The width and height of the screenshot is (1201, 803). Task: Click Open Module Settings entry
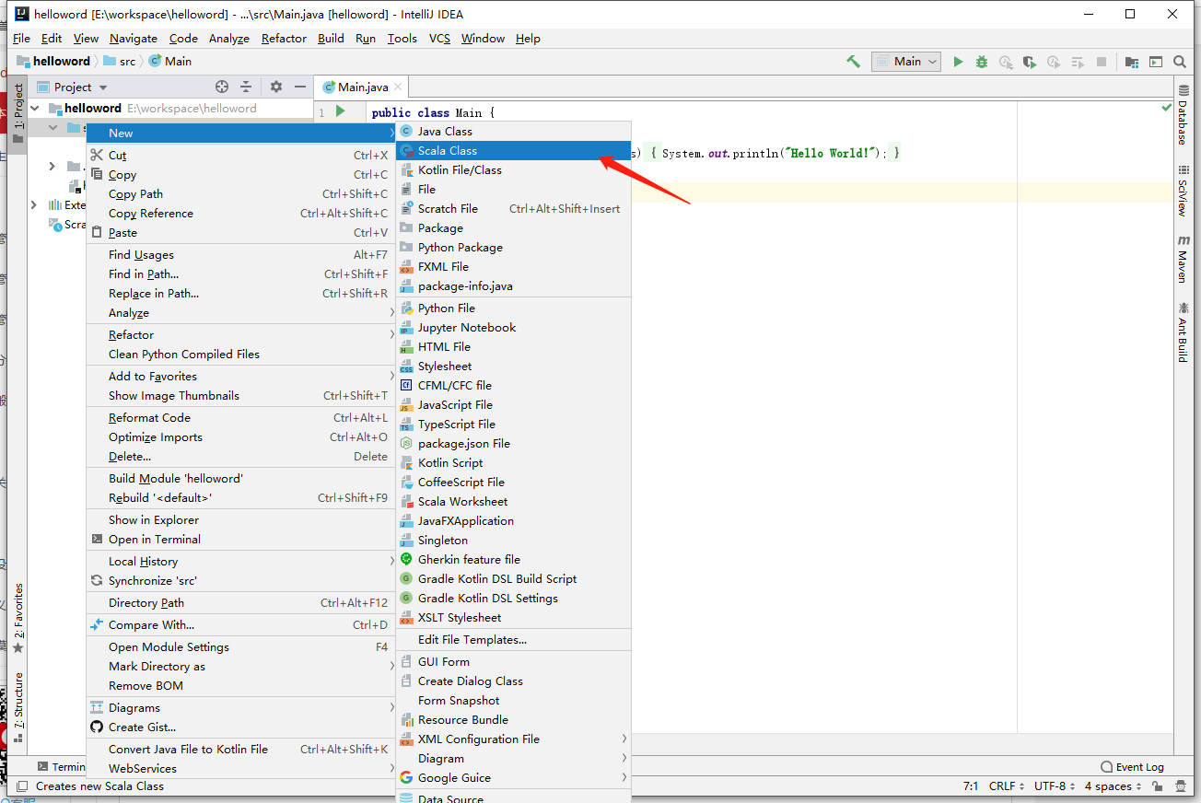(240, 646)
